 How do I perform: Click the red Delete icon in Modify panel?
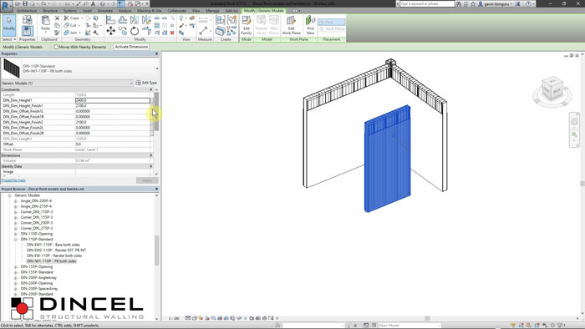click(172, 33)
